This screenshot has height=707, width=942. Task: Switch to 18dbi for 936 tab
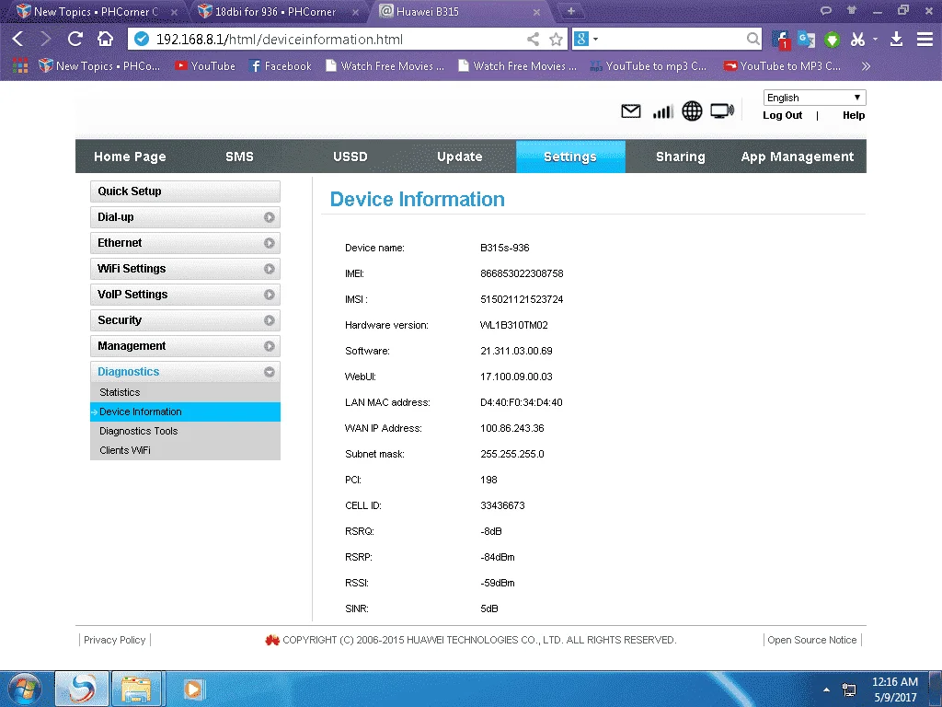pyautogui.click(x=276, y=11)
